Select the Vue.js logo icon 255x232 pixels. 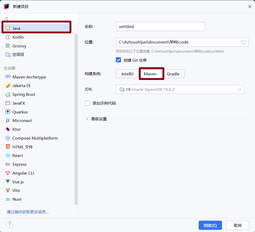pyautogui.click(x=8, y=182)
